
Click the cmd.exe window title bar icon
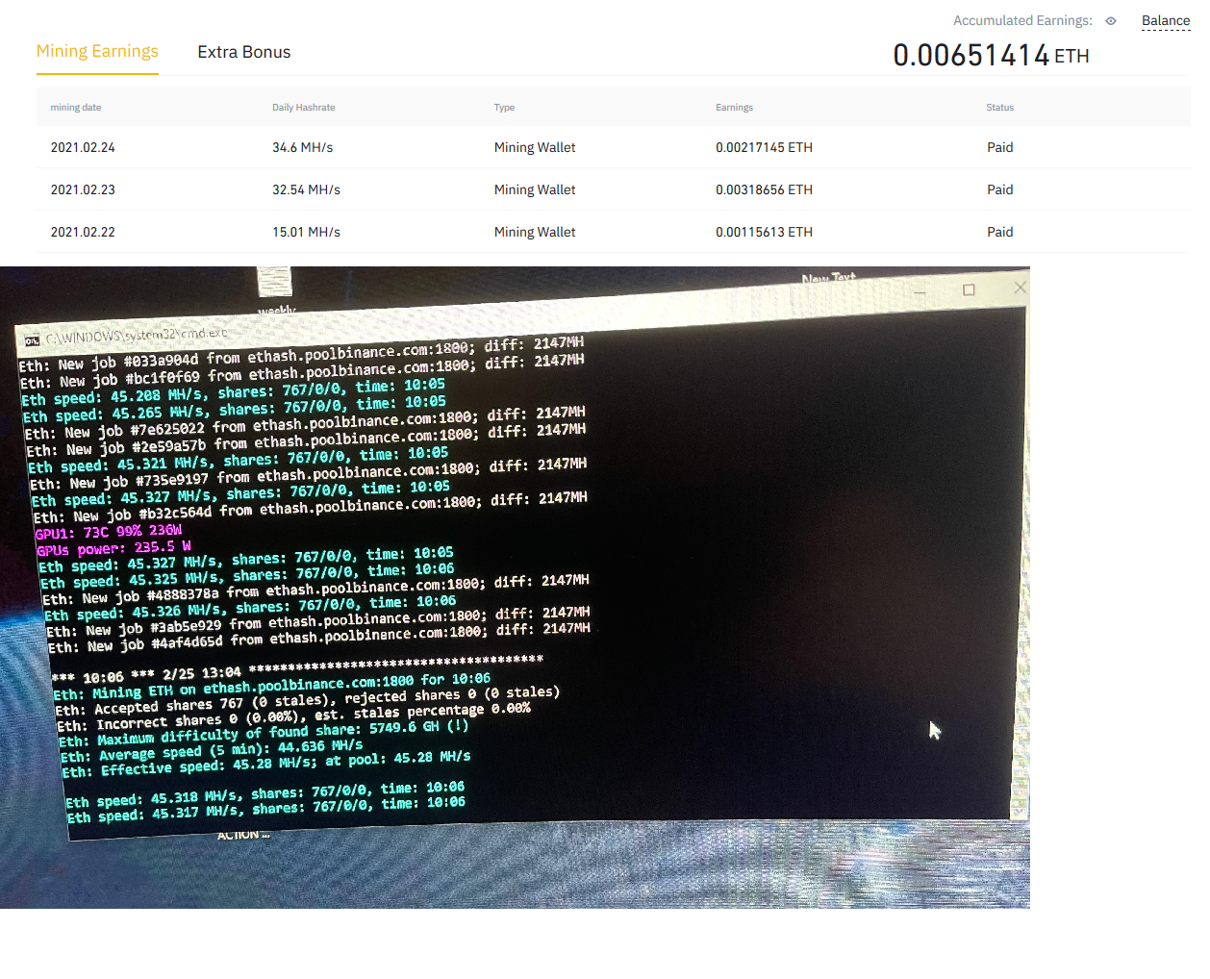tap(32, 340)
